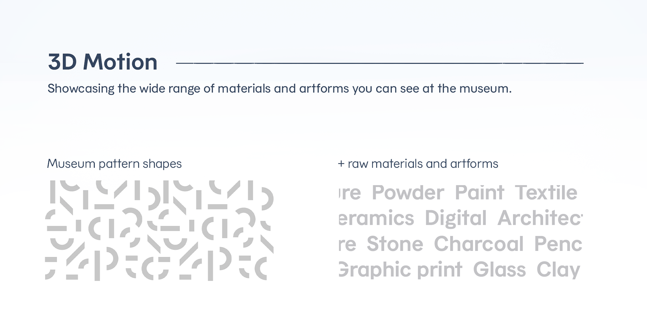Image resolution: width=647 pixels, height=316 pixels.
Task: Click the horizontal divider line beside the heading
Action: coord(379,63)
